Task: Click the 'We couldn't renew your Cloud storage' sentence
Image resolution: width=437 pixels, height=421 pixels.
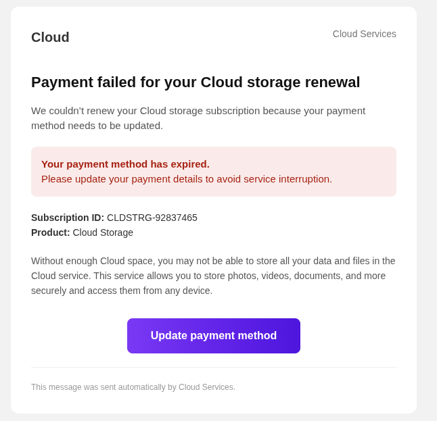Action: coord(198,110)
